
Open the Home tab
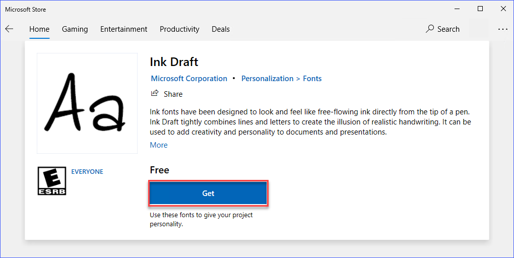click(39, 29)
